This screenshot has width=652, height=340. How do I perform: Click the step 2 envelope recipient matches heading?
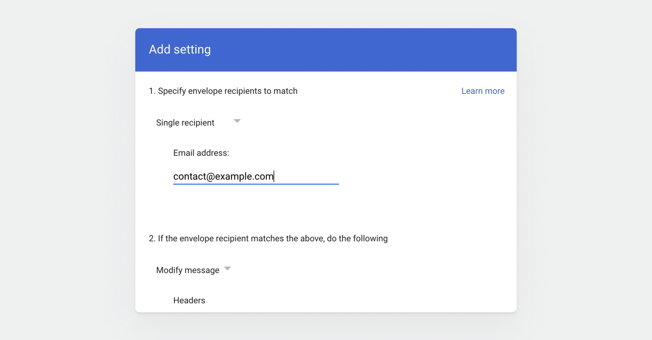268,239
